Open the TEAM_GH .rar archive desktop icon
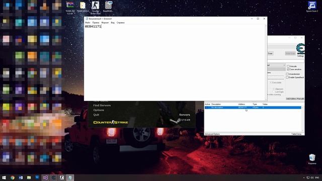This screenshot has height=181, width=322. point(70,8)
